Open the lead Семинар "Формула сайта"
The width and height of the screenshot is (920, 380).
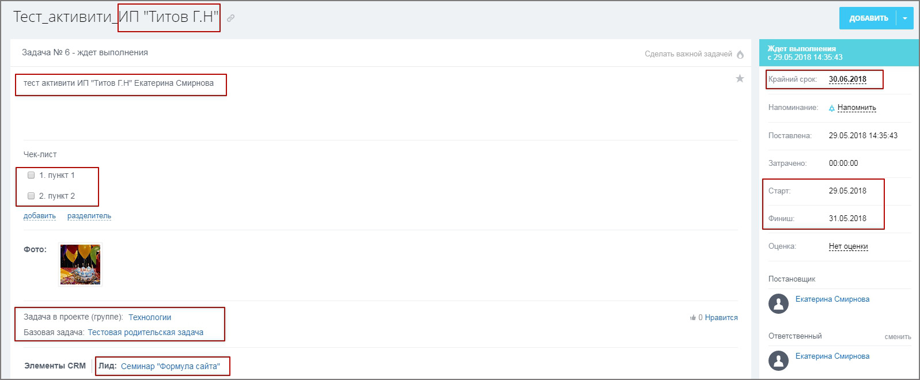(171, 366)
